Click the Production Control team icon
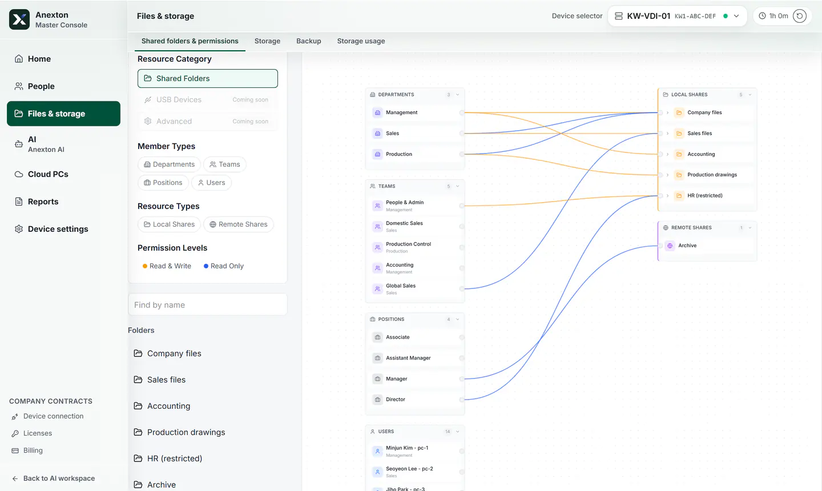This screenshot has height=491, width=822. (377, 247)
